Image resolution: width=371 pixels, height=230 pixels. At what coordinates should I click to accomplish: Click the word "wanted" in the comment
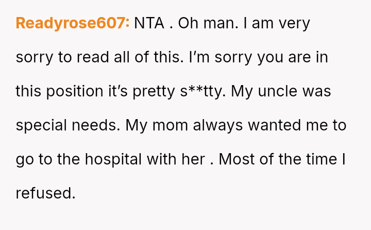coord(275,125)
